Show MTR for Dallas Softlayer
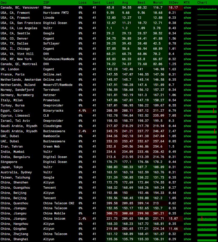Screen dimensions: 218x242 tap(187, 43)
